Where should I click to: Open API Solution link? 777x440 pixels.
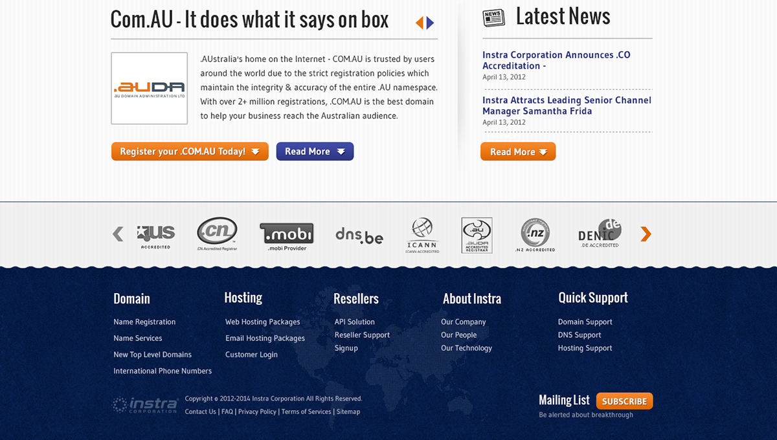[355, 322]
